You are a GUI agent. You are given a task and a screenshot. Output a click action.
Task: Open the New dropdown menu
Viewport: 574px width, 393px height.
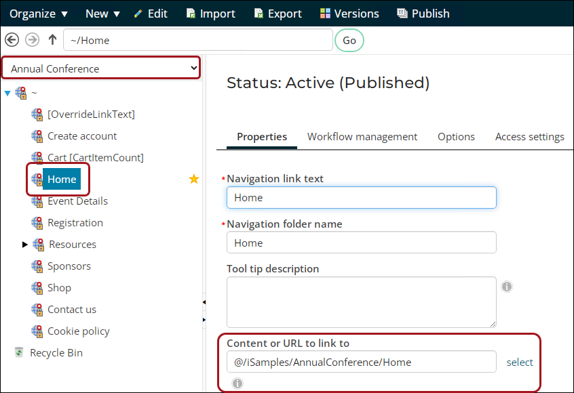102,14
